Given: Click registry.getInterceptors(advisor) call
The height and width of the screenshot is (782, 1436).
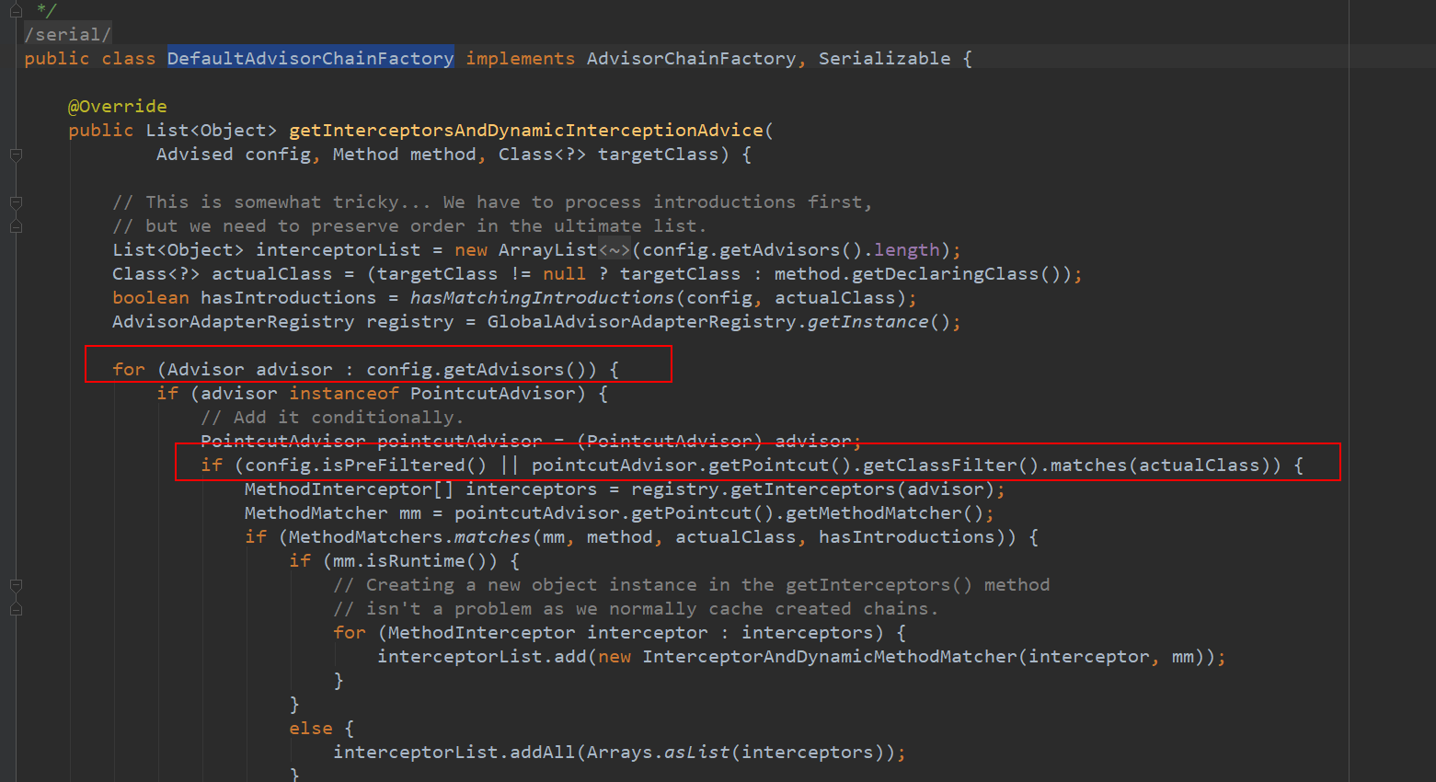Looking at the screenshot, I should (812, 489).
